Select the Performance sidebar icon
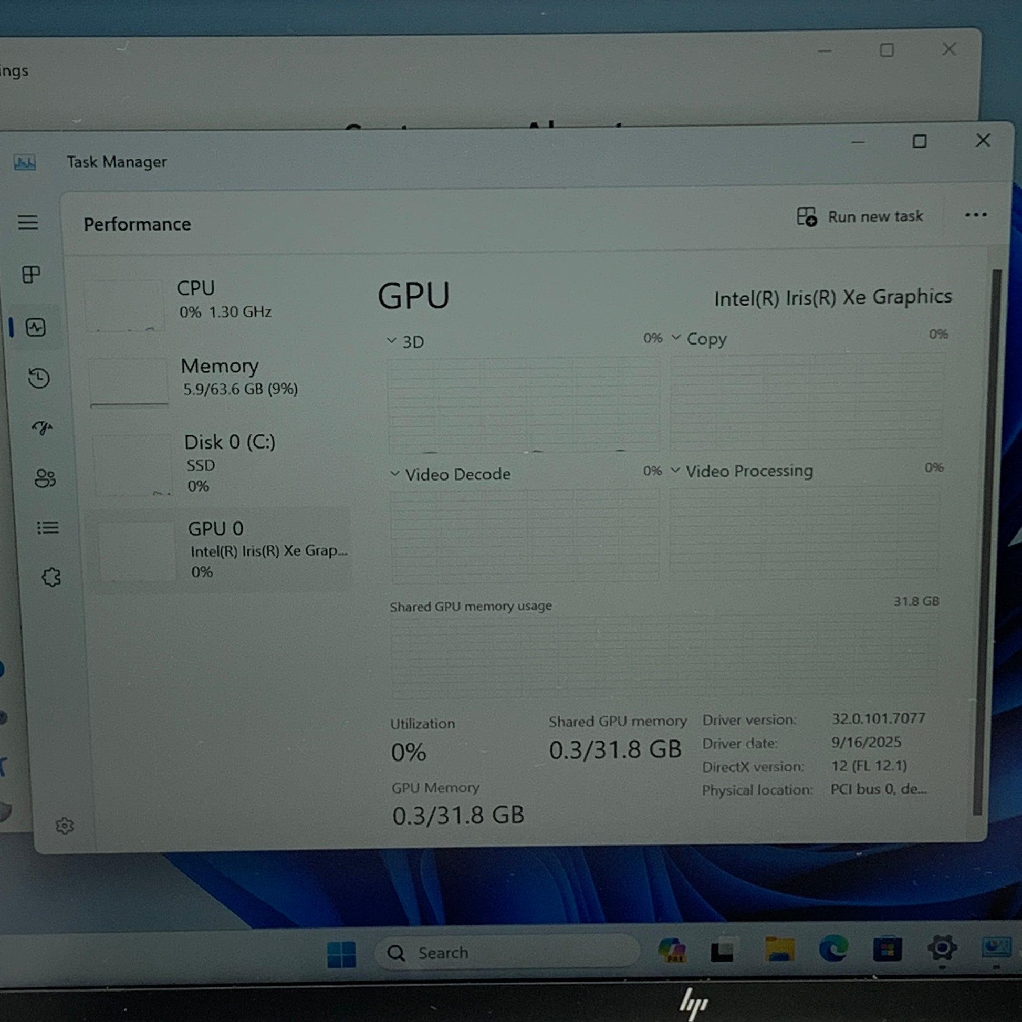Viewport: 1022px width, 1022px height. coord(35,327)
